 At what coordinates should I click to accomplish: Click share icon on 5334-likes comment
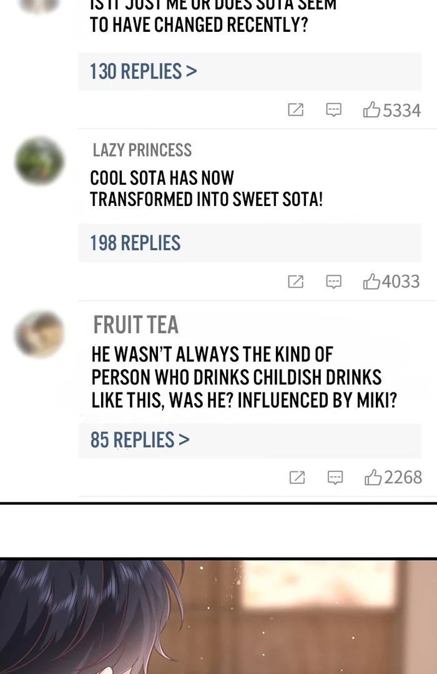pyautogui.click(x=295, y=110)
